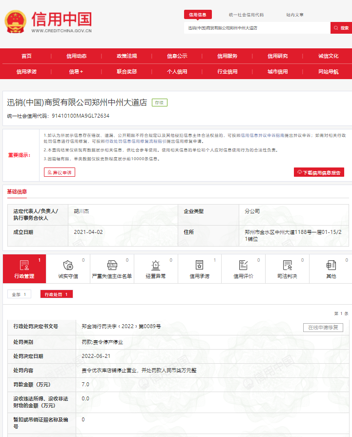The height and width of the screenshot is (437, 352).
Task: Open the 信用动态 menu item
Action: tap(76, 56)
